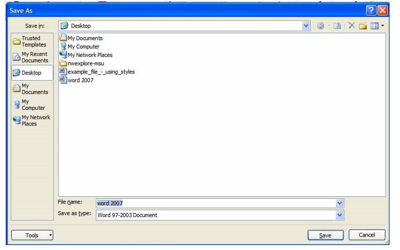The image size is (400, 250).
Task: Create a new folder with toolbar icon
Action: [x=363, y=26]
